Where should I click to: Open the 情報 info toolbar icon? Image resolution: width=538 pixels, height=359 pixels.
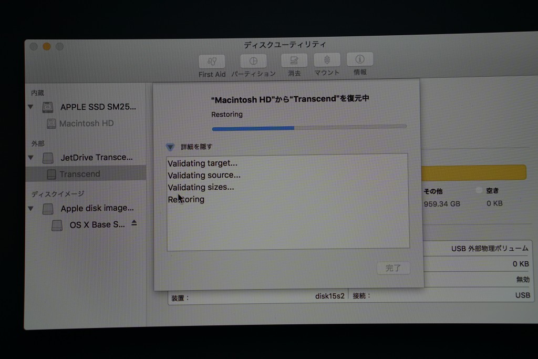(x=359, y=59)
